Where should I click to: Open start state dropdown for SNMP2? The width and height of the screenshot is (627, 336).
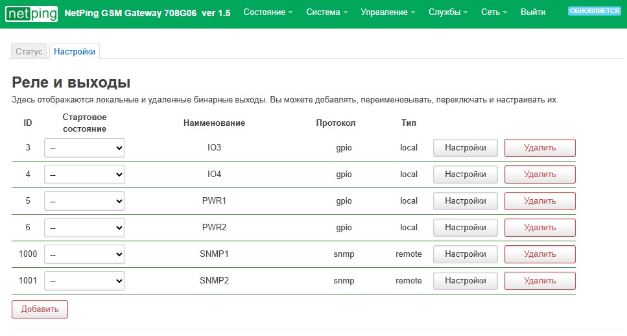[84, 281]
